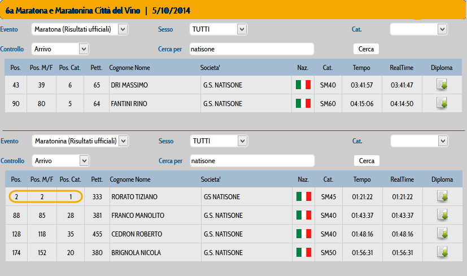
Task: Open Maratona Evento dropdown
Action: [x=80, y=29]
